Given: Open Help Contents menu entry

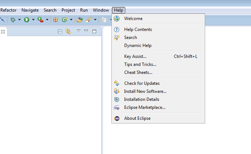Looking at the screenshot, I should [138, 29].
